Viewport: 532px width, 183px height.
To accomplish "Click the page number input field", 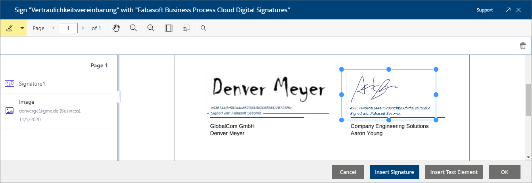I will tap(68, 28).
